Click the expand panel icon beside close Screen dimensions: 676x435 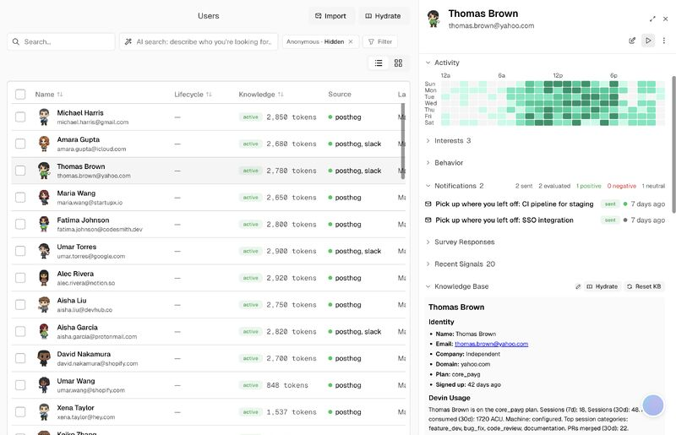click(652, 19)
